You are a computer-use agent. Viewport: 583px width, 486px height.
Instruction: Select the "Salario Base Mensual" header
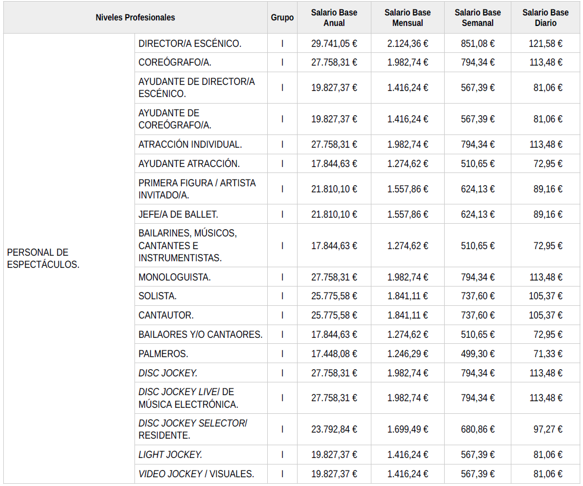point(408,18)
